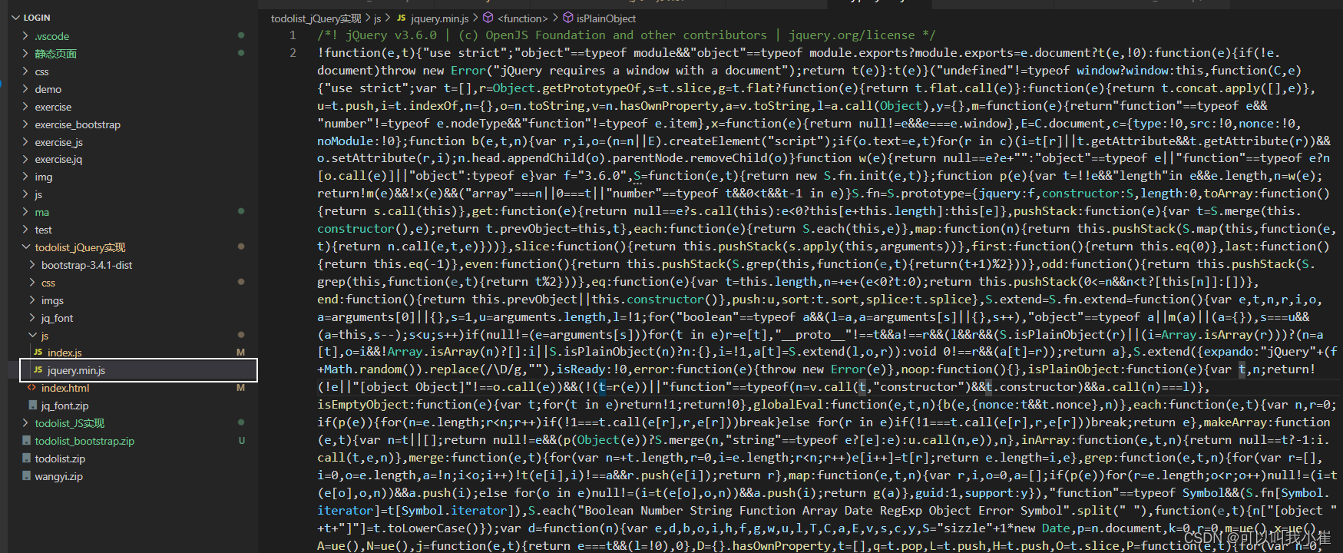Screen dimensions: 1343x553
Task: Click the breadcrumb symbol icon before isPlainObject
Action: (x=567, y=18)
